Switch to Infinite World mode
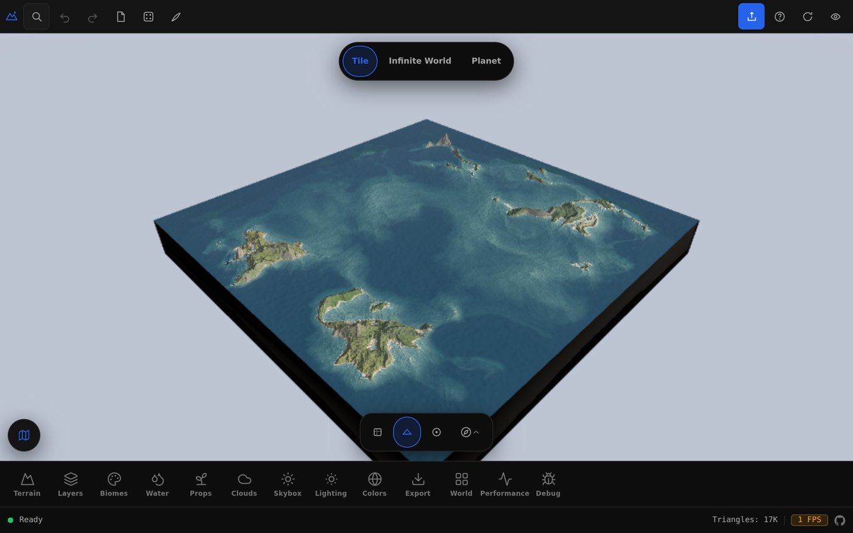The height and width of the screenshot is (533, 853). coord(420,61)
